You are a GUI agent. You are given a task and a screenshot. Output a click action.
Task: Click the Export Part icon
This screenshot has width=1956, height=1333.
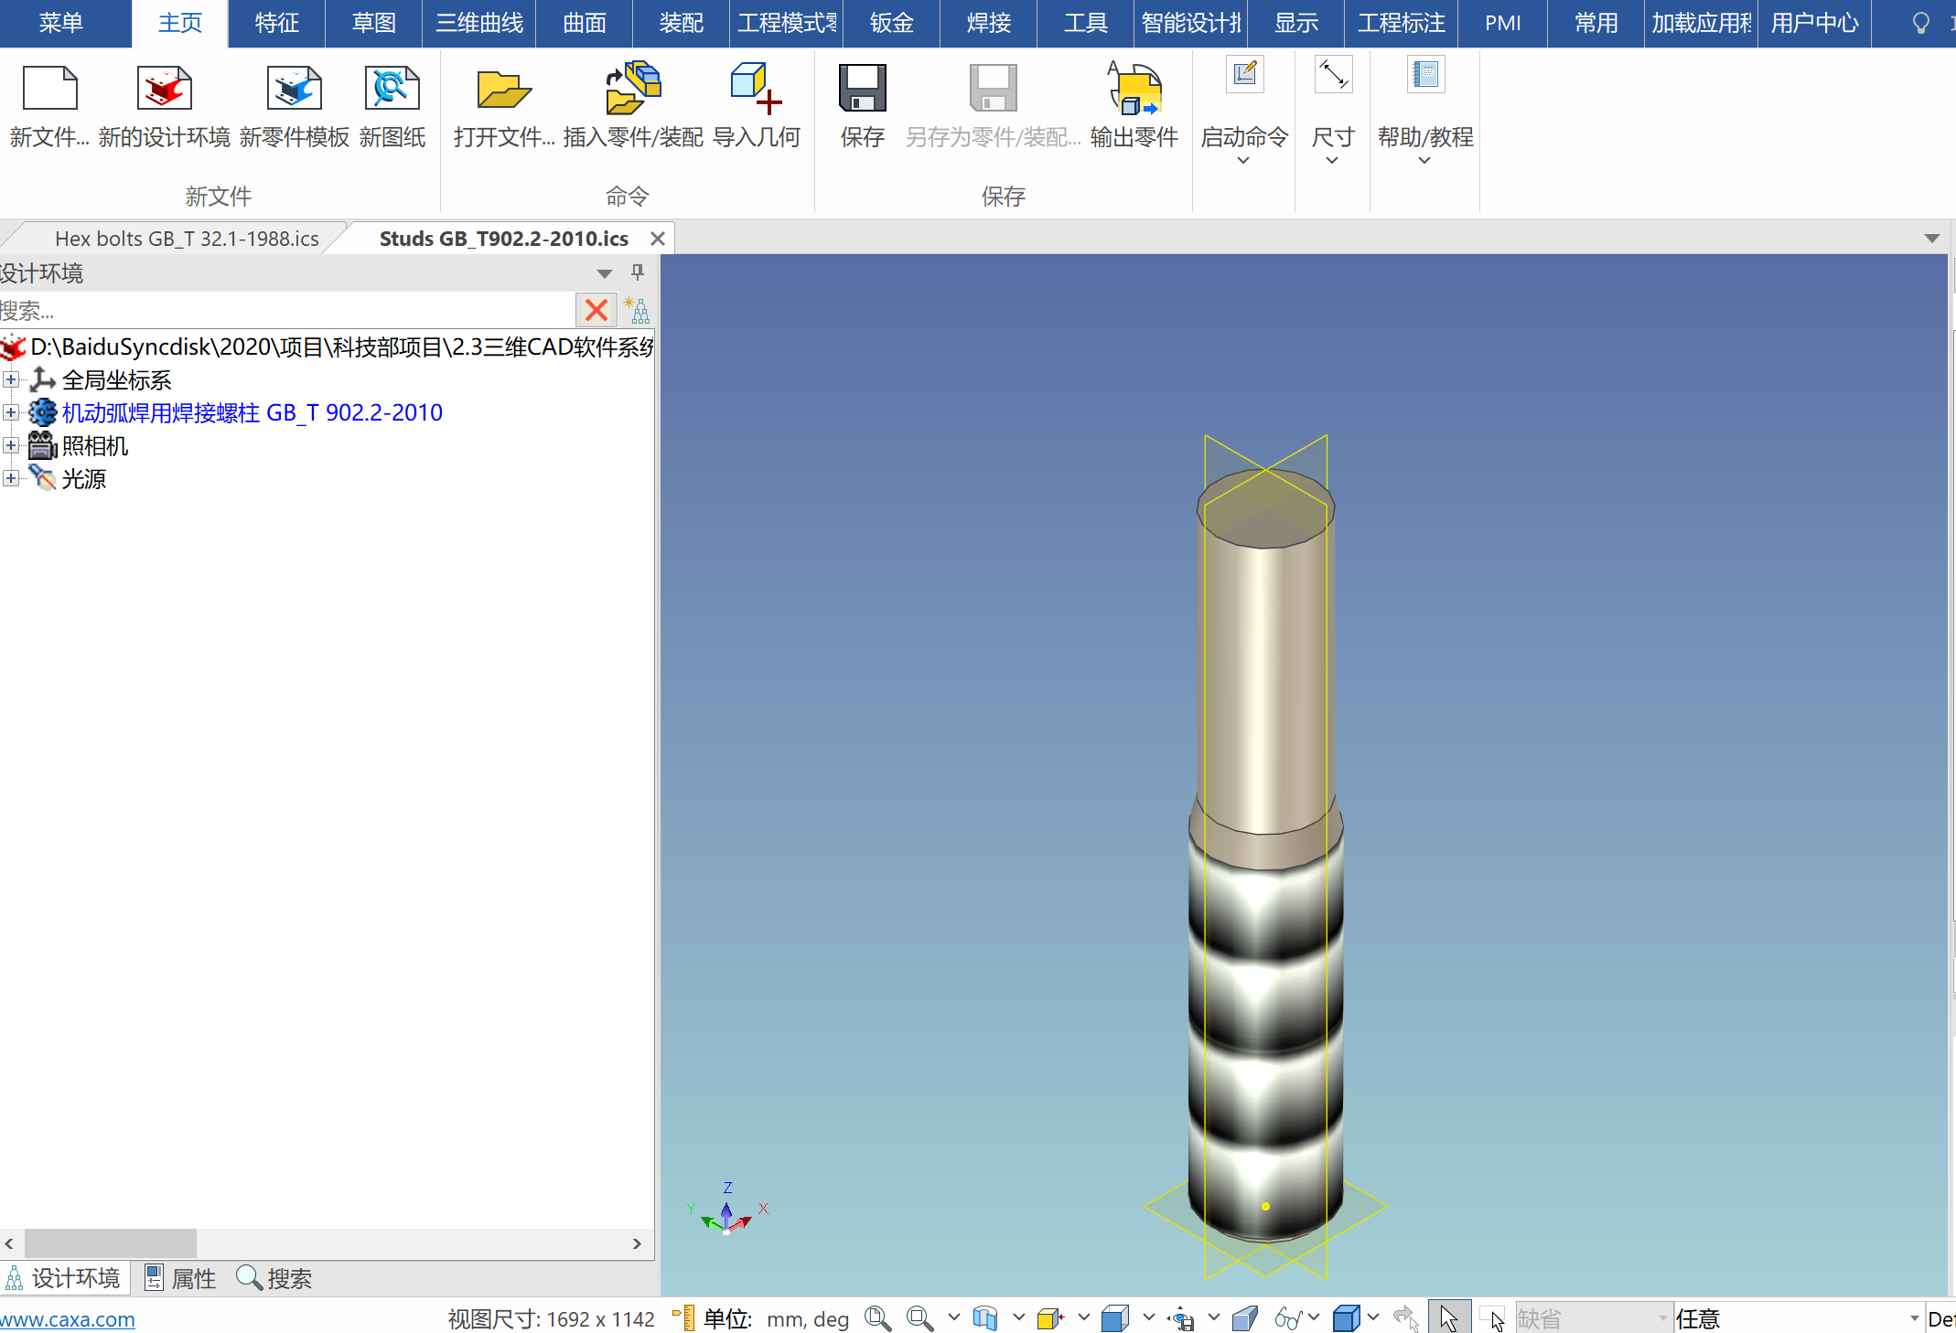coord(1134,89)
